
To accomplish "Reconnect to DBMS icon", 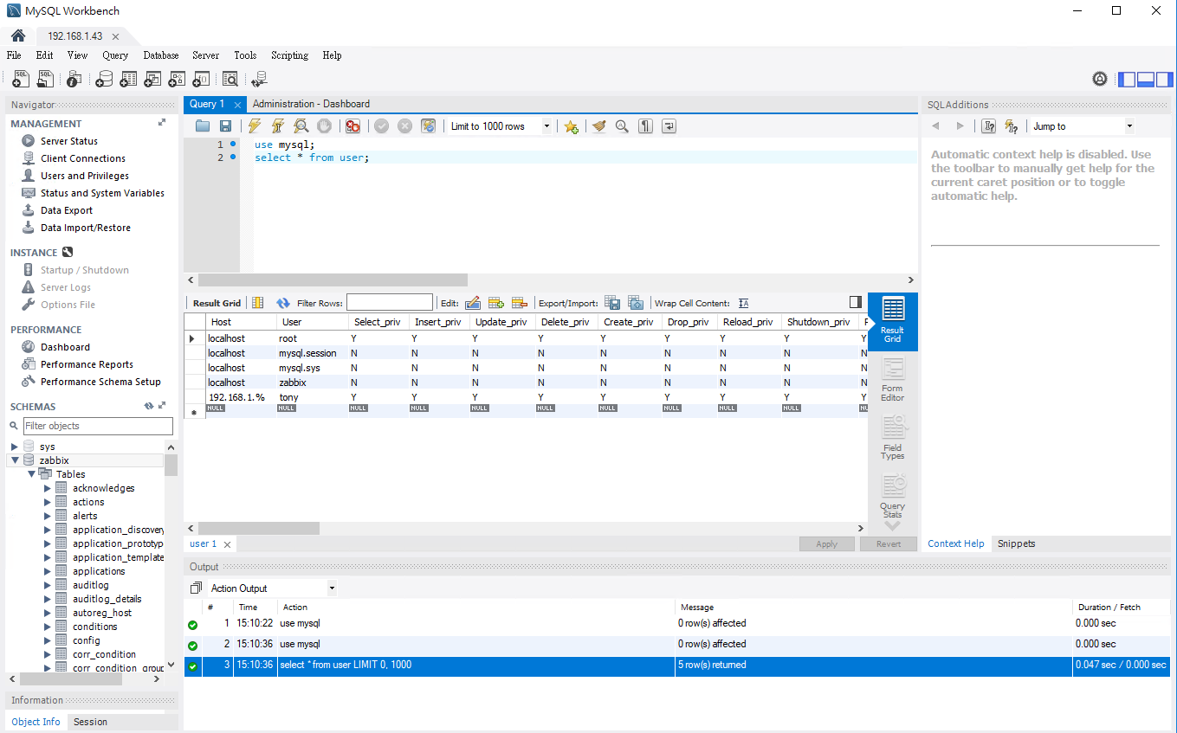I will pos(259,79).
